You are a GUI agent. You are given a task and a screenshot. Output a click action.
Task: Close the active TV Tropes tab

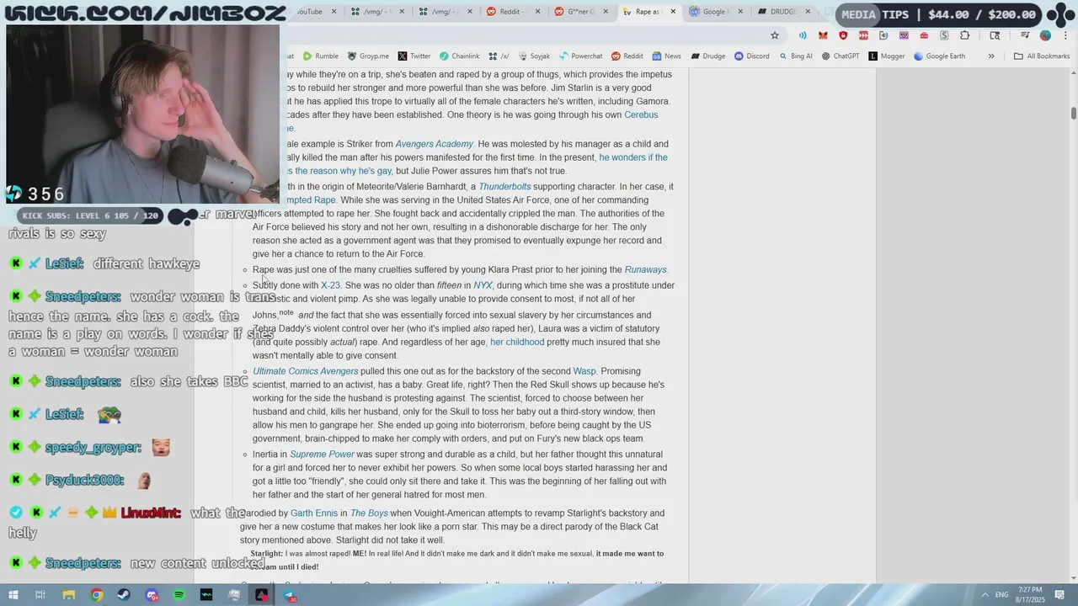pos(673,12)
